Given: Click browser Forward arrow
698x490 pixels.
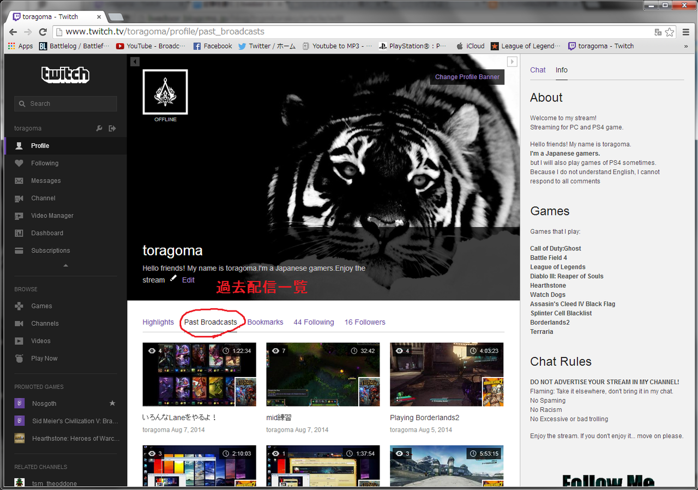Looking at the screenshot, I should (x=28, y=32).
